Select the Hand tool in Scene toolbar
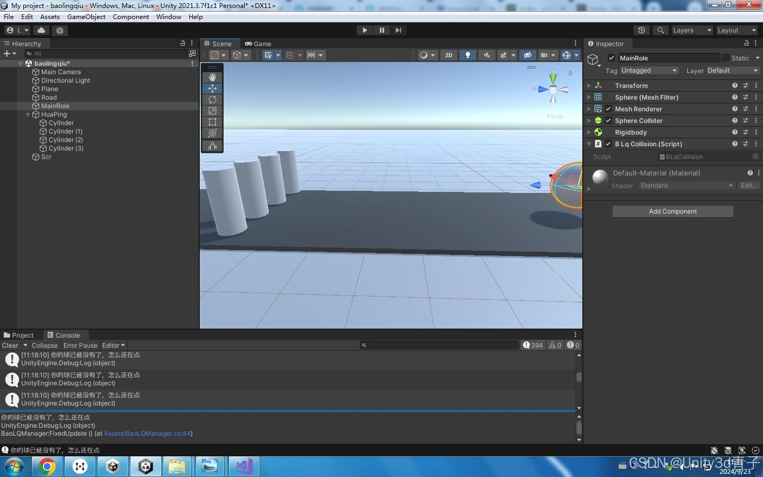The height and width of the screenshot is (477, 763). (212, 77)
